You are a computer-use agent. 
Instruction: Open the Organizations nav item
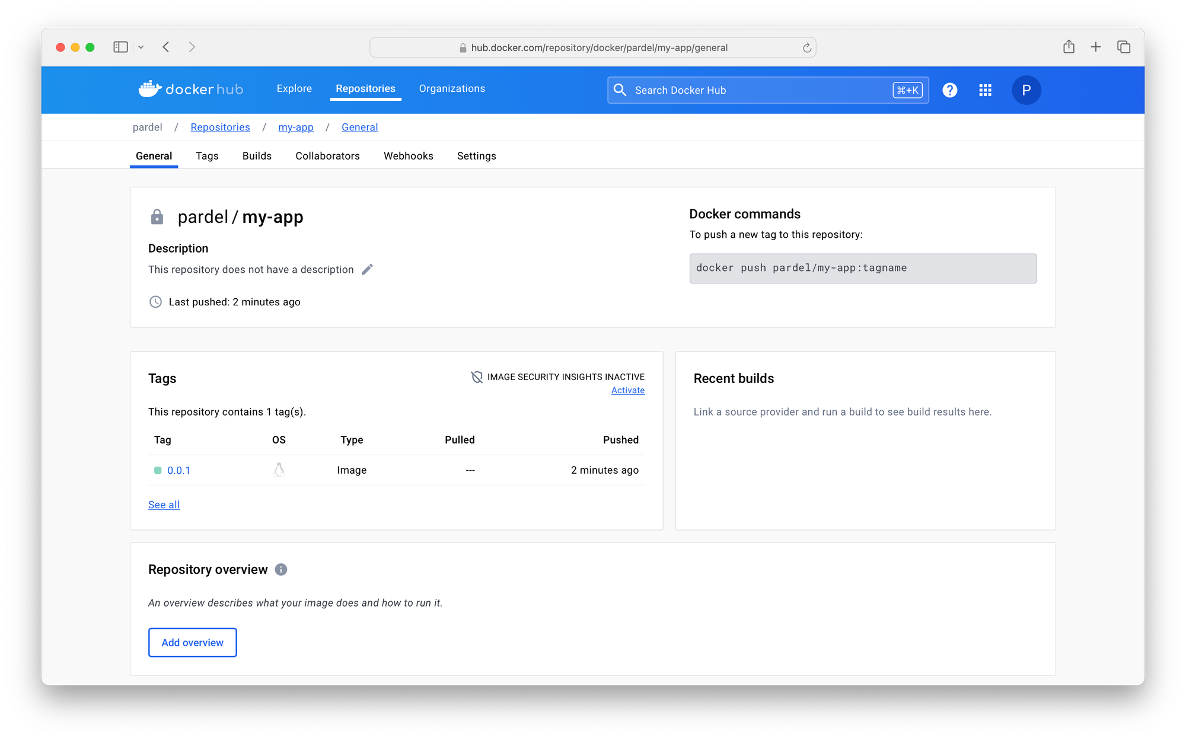click(452, 89)
